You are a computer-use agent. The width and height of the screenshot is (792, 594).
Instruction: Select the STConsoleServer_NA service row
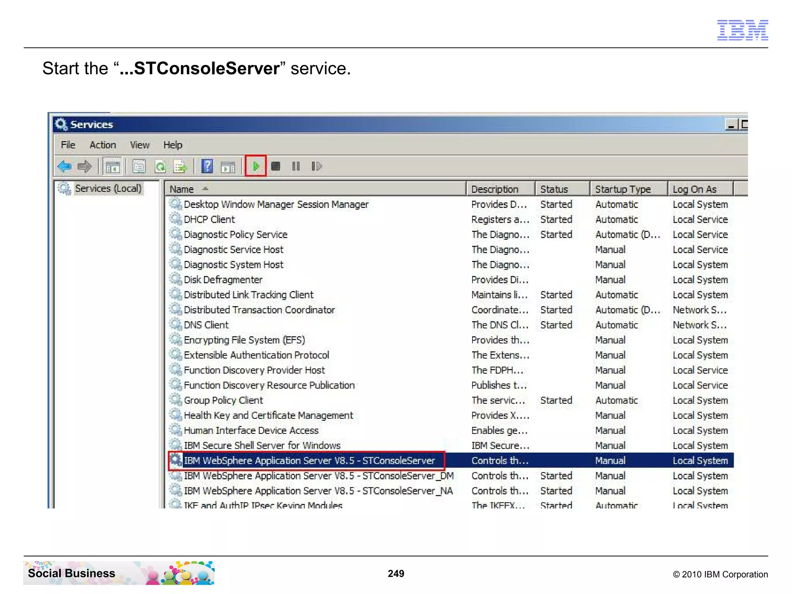[451, 491]
